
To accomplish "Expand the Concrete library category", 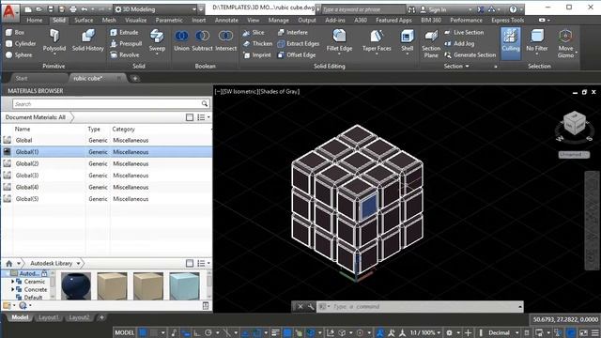I will (x=12, y=290).
